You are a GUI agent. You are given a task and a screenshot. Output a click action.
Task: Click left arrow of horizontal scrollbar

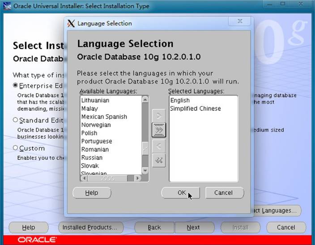85,178
